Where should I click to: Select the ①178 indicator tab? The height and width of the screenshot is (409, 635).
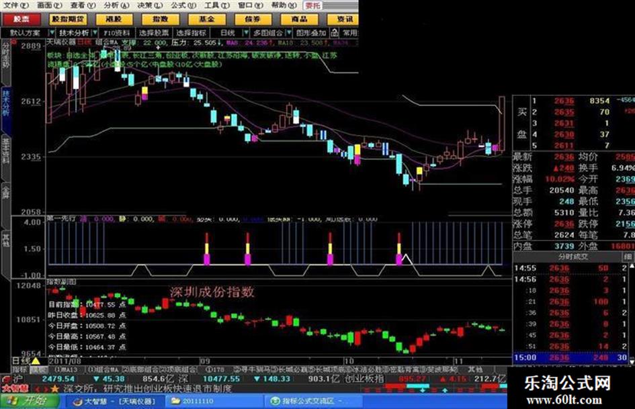point(214,369)
